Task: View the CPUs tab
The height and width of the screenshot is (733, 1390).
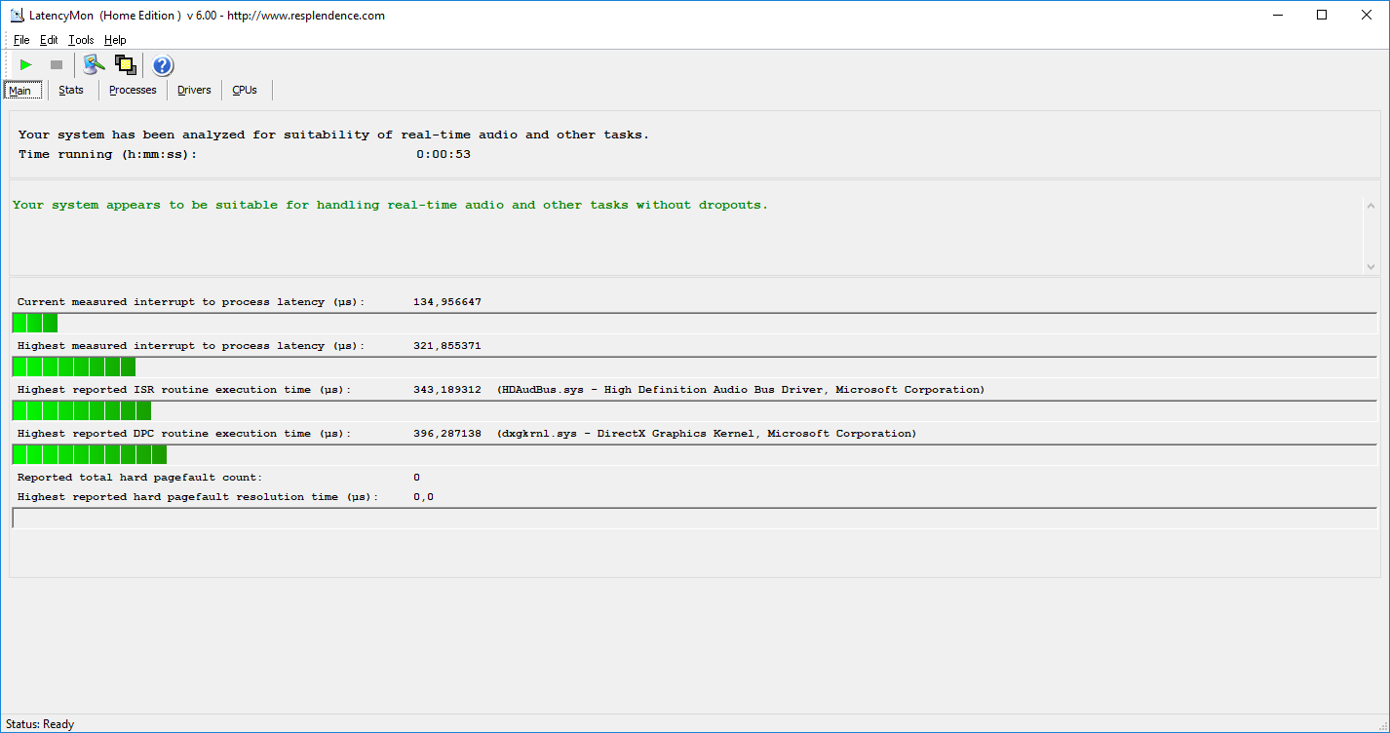Action: tap(245, 90)
